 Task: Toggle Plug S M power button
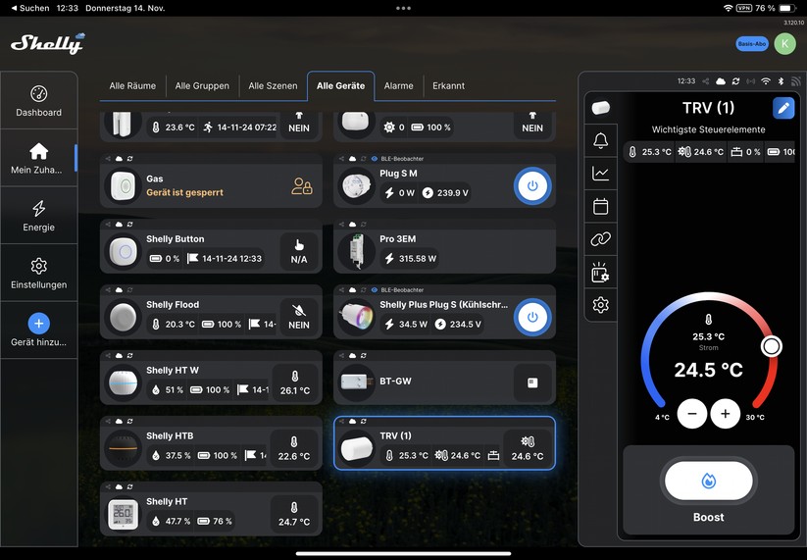click(532, 185)
